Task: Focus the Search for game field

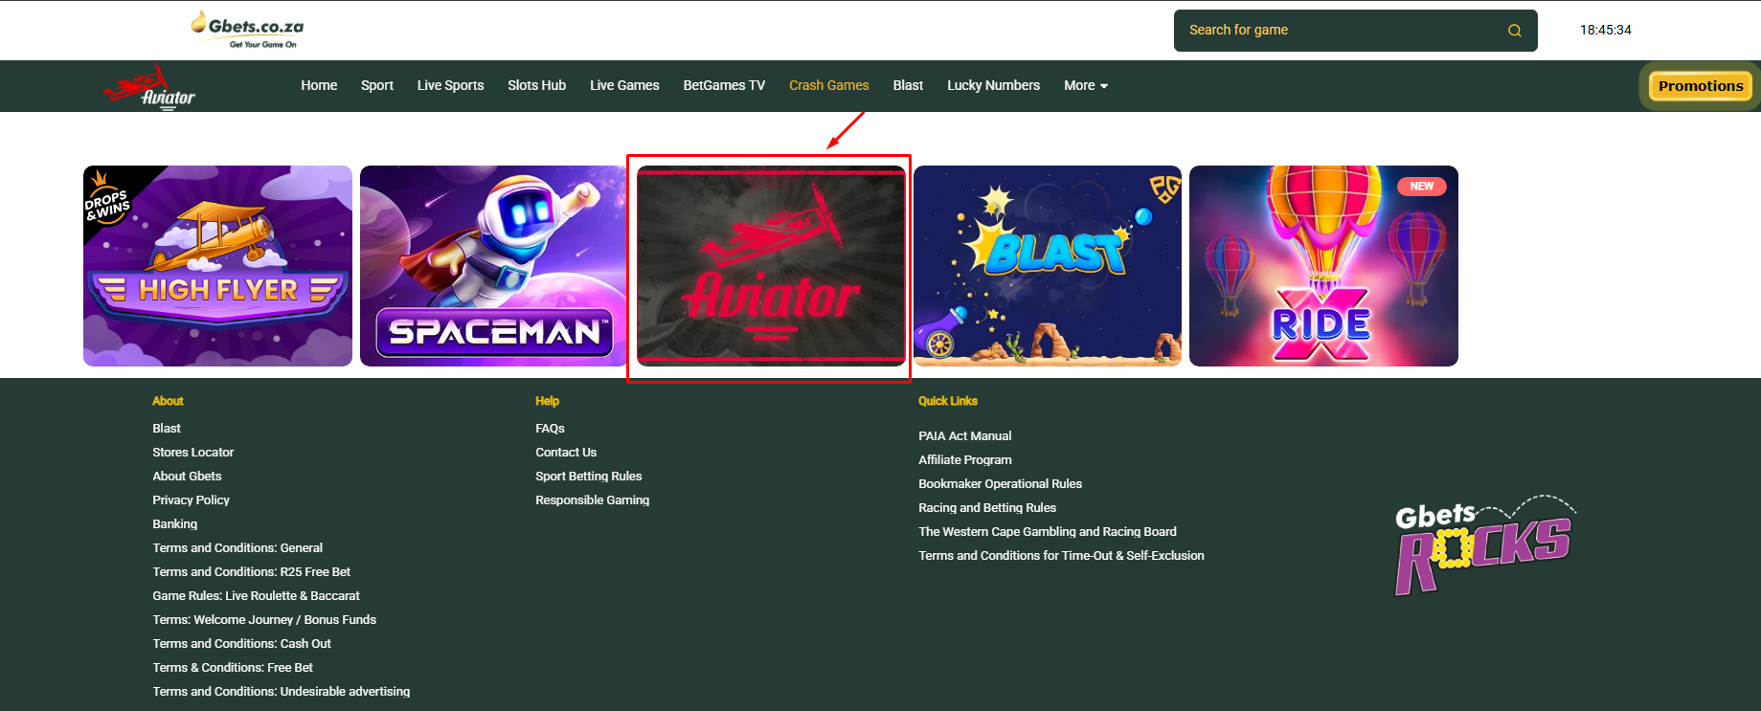Action: 1341,31
